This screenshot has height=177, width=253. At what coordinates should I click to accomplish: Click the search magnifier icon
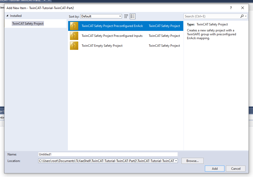coord(242,16)
